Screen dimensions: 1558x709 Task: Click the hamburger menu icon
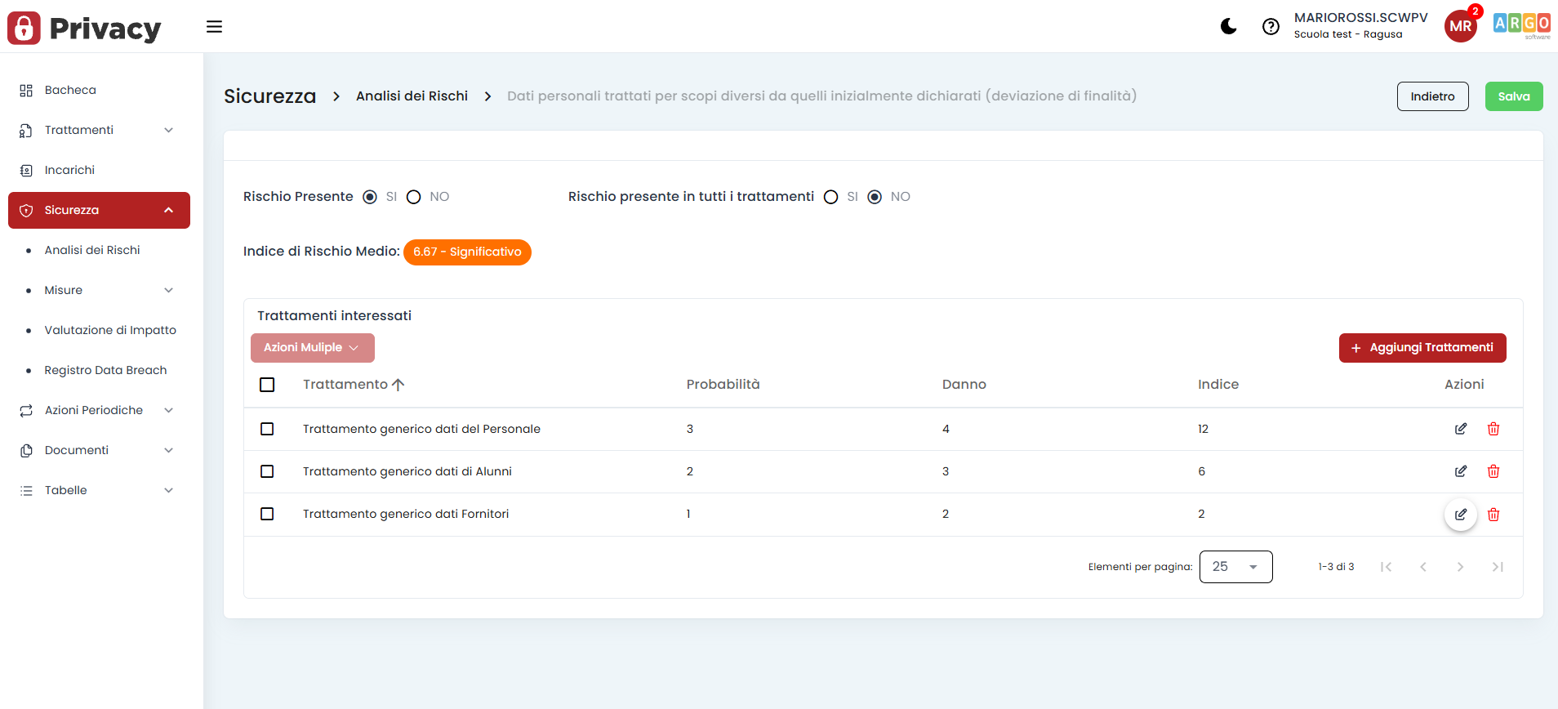214,27
